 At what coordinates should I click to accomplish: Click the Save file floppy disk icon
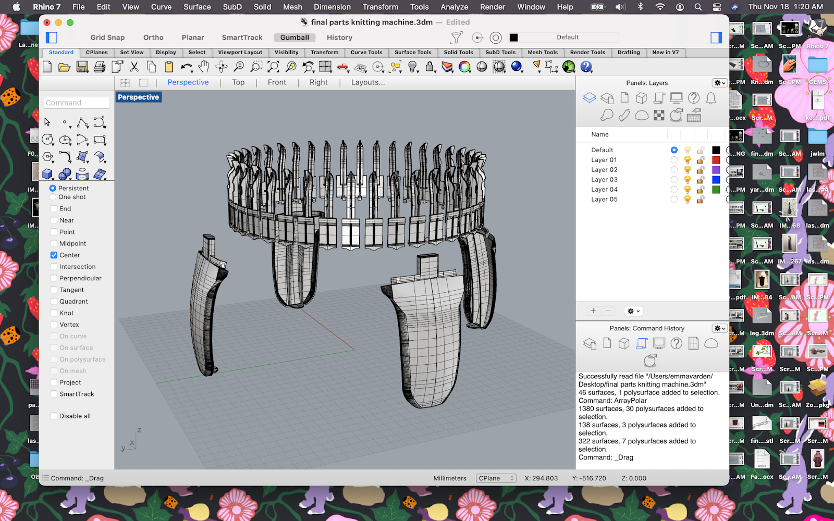click(82, 67)
